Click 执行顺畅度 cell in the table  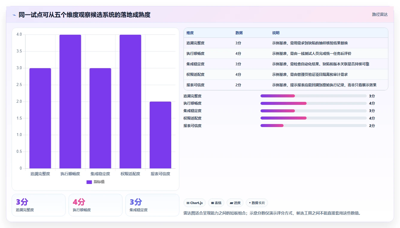[x=196, y=54]
